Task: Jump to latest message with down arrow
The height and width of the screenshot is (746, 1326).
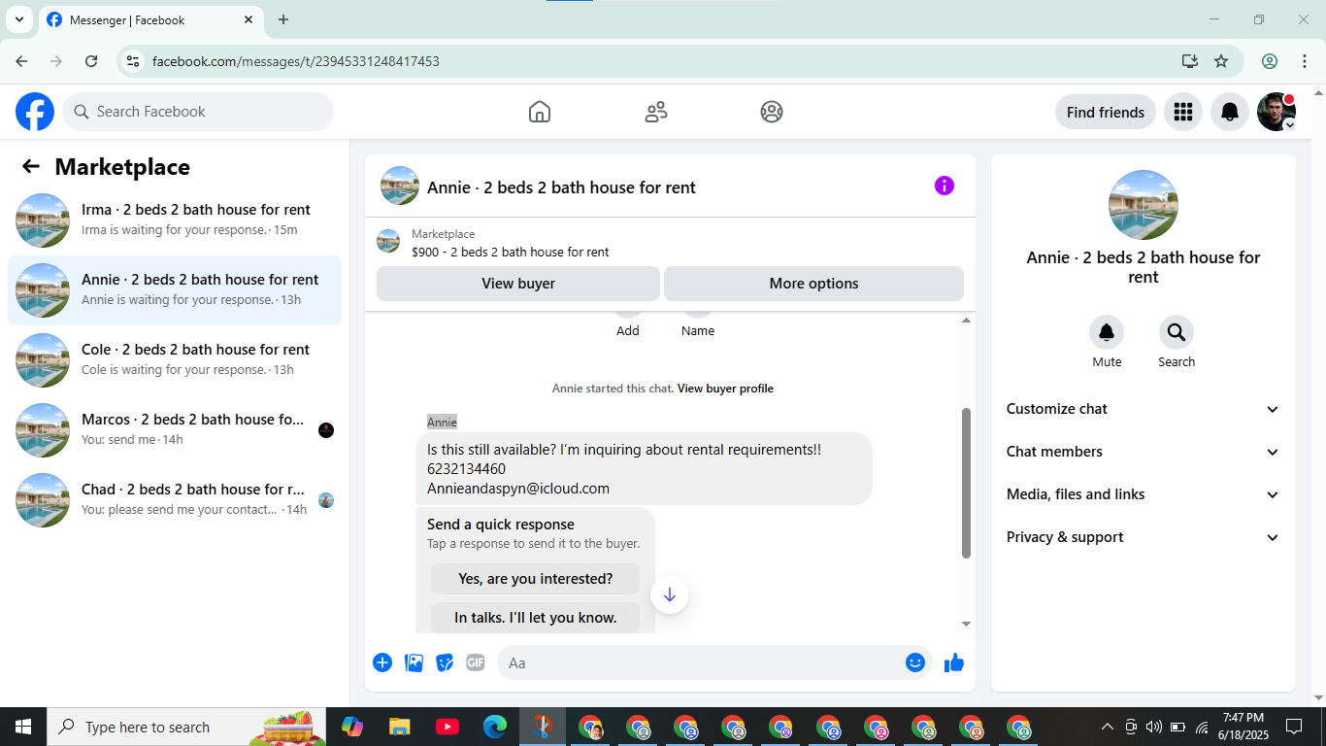Action: coord(670,594)
